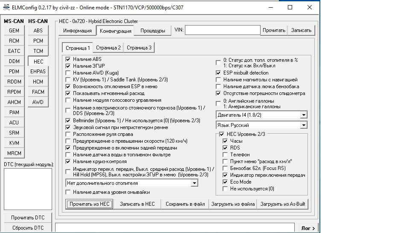410x233 pixels.
Task: Select the HCM module
Action: [x=38, y=82]
